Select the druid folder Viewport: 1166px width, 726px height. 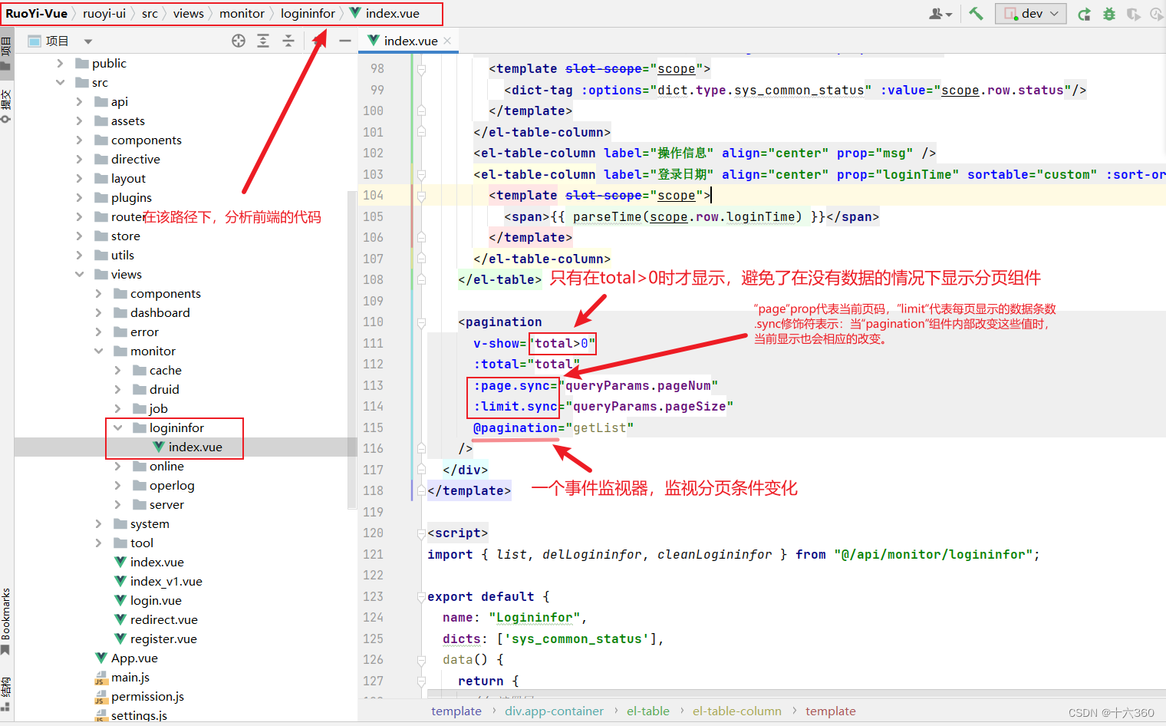pos(164,389)
